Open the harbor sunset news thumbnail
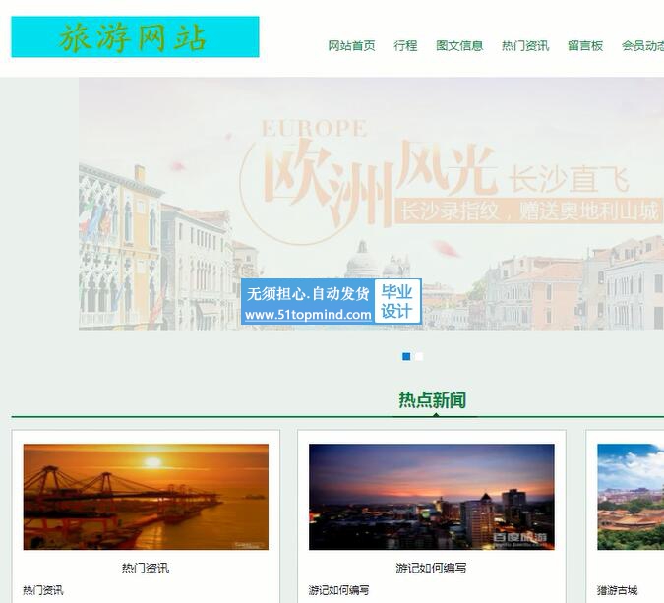664x603 pixels. (x=146, y=497)
